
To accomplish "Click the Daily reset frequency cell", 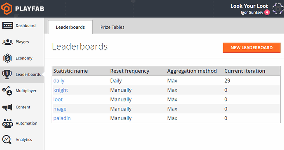I will click(116, 81).
